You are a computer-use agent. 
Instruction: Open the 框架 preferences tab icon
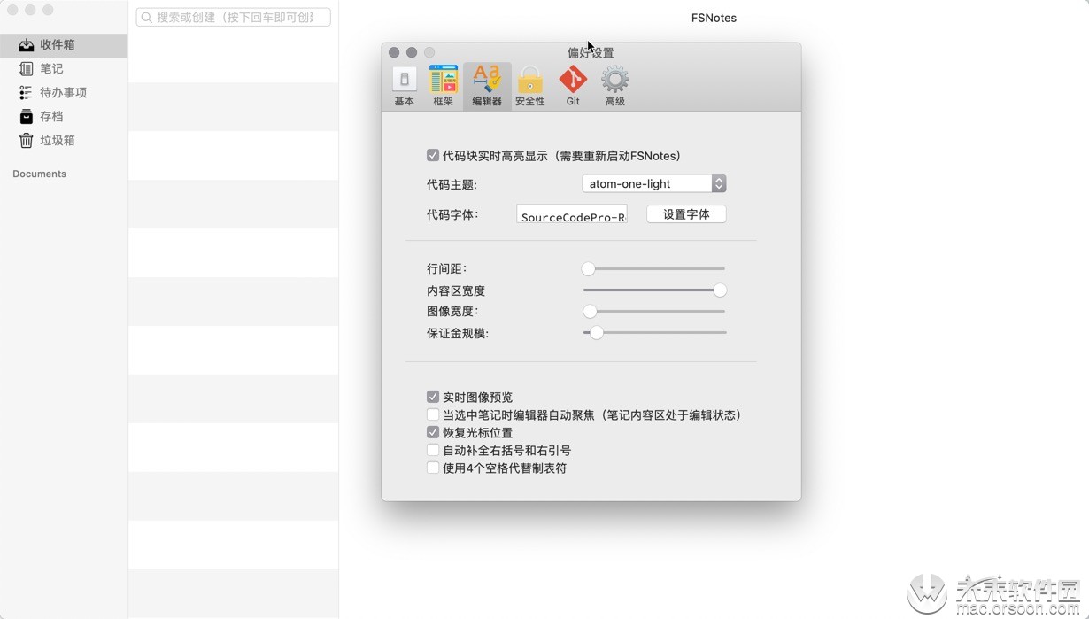(x=443, y=86)
